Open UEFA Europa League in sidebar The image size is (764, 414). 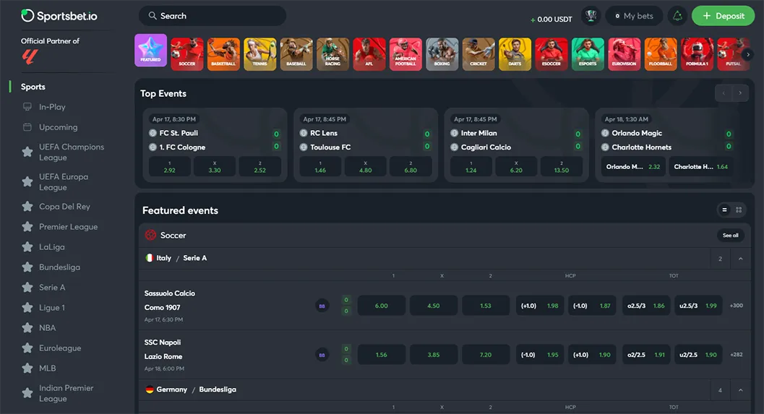[64, 181]
